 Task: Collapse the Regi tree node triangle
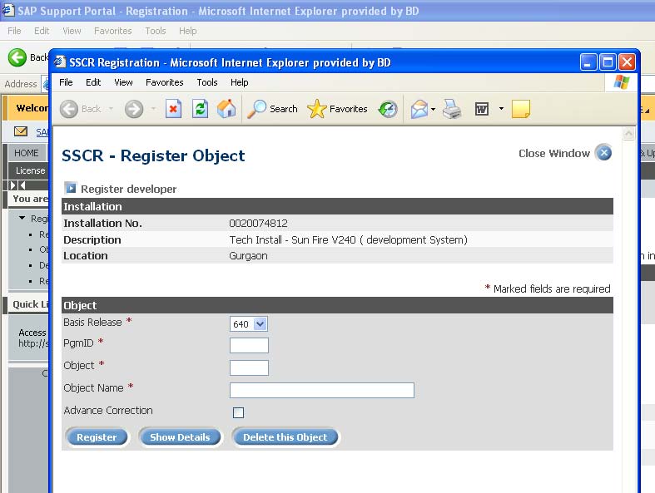(x=22, y=218)
